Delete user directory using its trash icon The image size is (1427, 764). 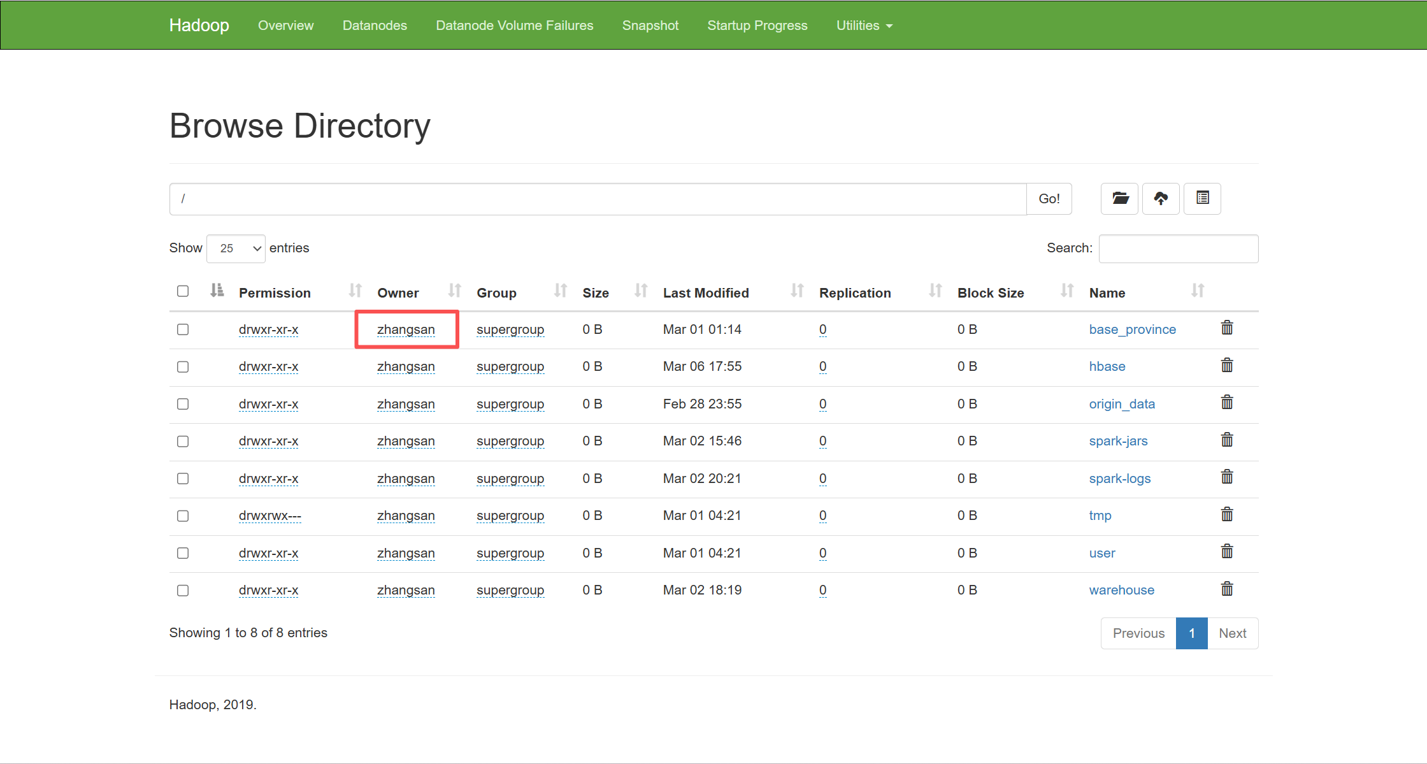[x=1227, y=552]
